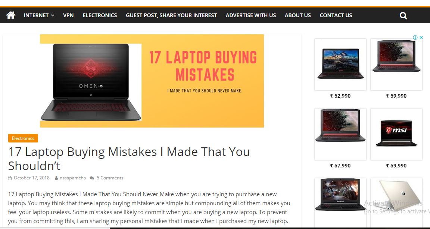Click the orange Electronics category tag
Viewport: 430px width, 229px height.
coord(23,138)
